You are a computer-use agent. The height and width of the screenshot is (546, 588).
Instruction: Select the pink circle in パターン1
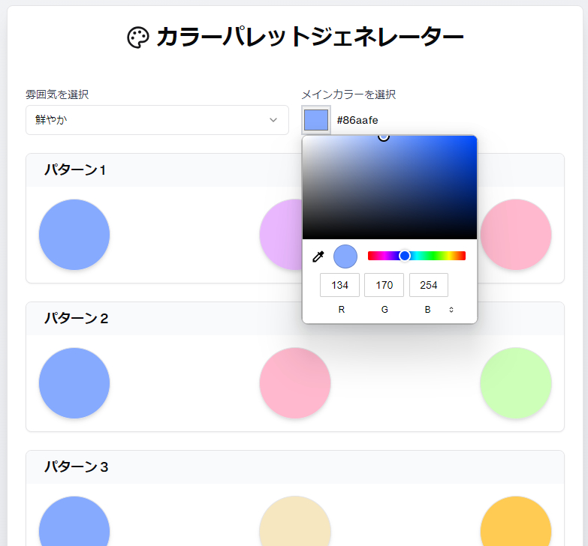click(x=516, y=235)
